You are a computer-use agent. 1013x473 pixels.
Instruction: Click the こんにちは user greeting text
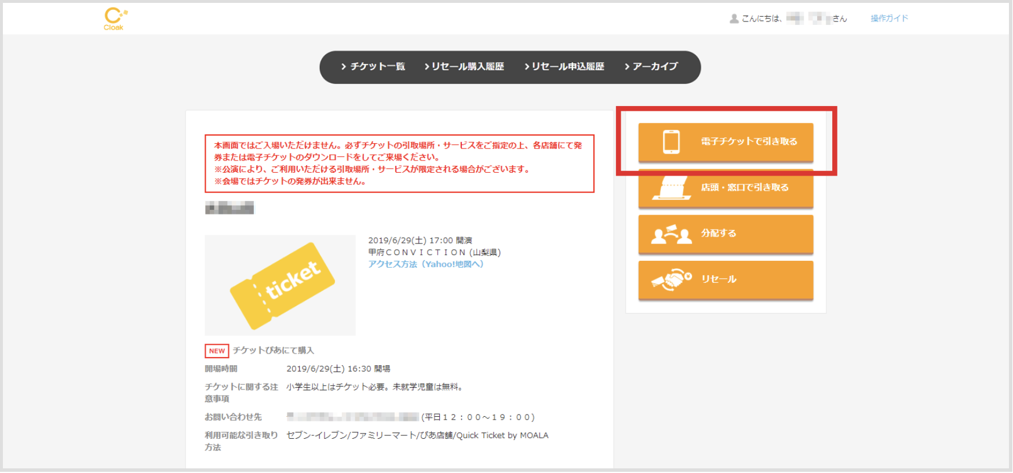761,19
